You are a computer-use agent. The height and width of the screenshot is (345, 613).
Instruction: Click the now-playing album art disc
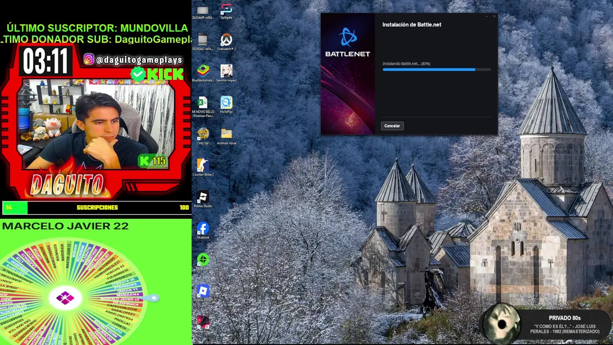point(501,323)
